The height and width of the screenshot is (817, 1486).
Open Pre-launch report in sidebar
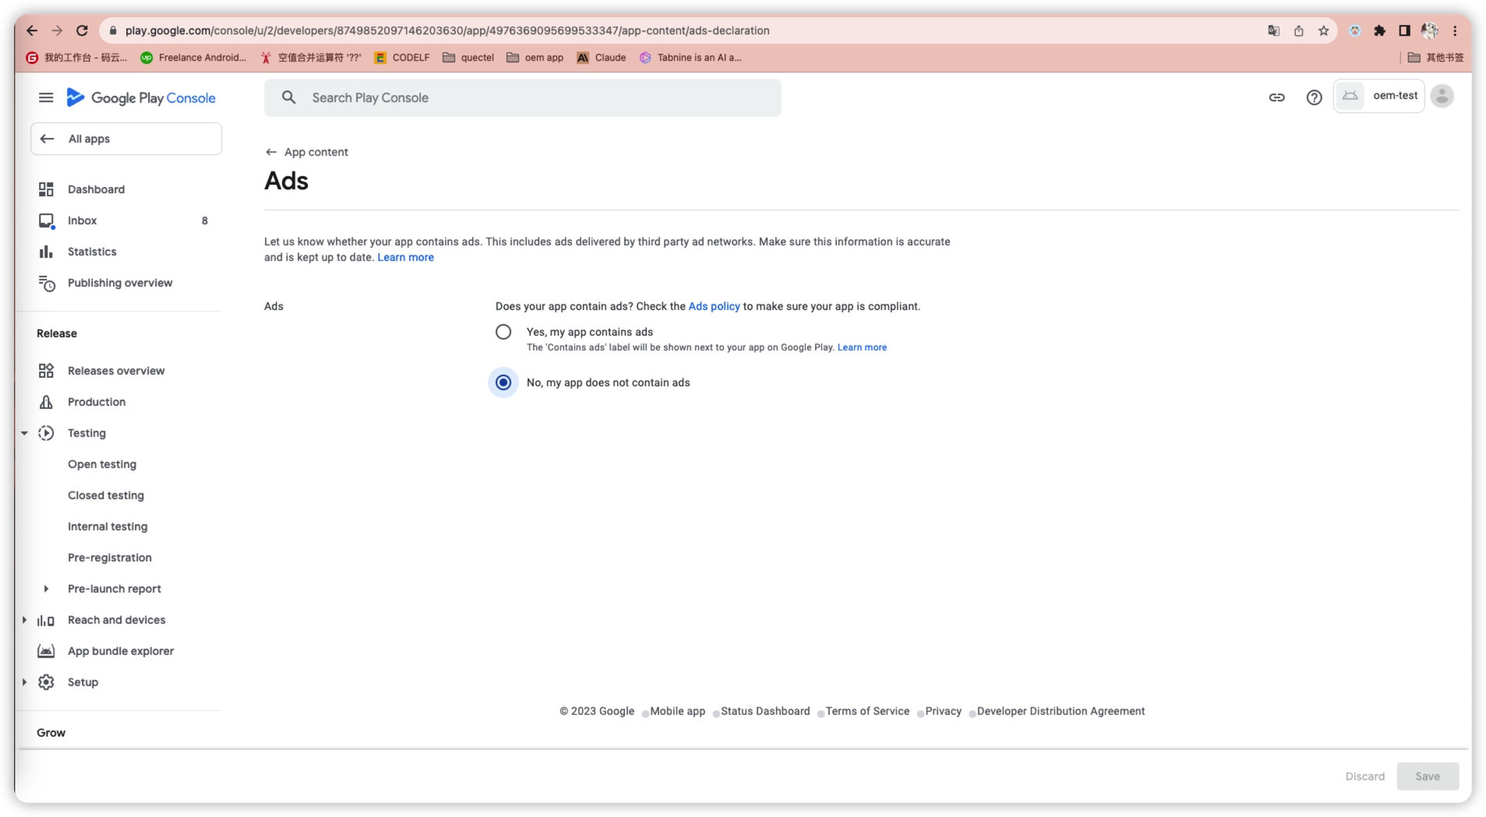click(x=115, y=589)
